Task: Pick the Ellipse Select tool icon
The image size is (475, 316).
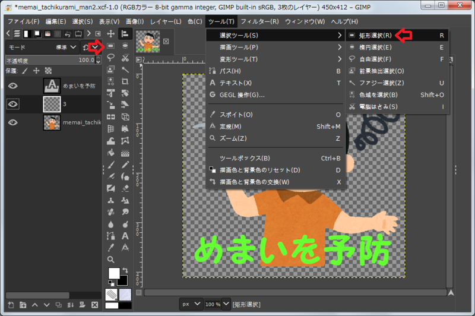Action: (x=125, y=46)
